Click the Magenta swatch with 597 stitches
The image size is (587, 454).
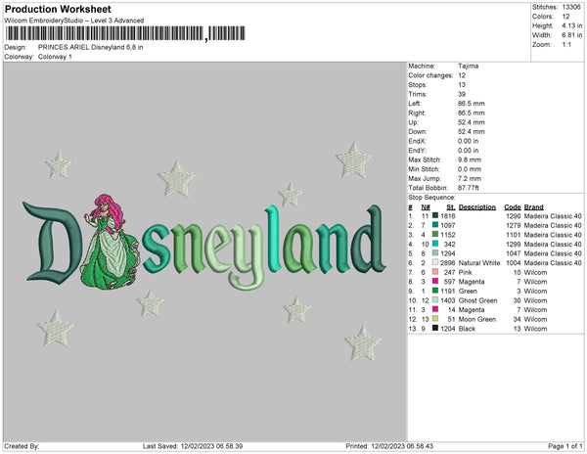435,281
